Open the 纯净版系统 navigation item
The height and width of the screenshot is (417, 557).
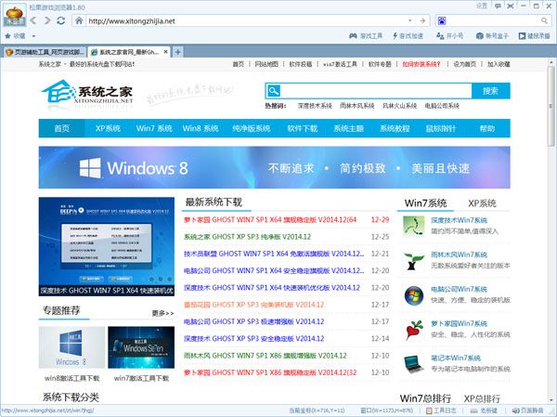[252, 128]
